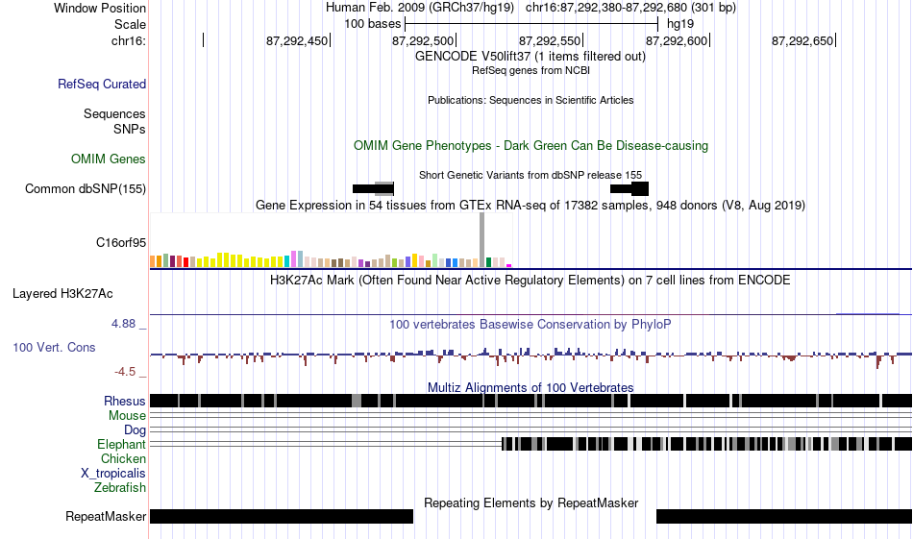Select the Common dbSNP(155) track label

86,188
